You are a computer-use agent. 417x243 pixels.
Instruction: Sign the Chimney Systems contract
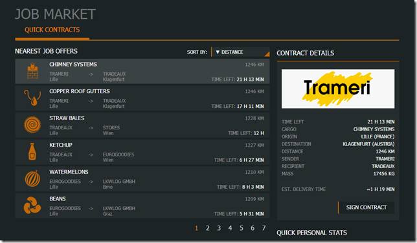(366, 207)
